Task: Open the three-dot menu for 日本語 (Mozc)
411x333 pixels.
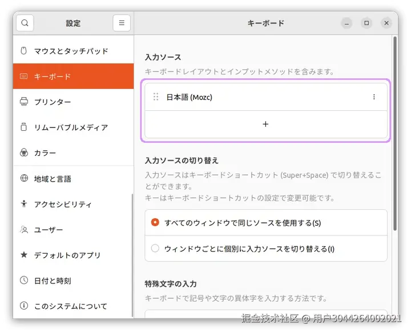Action: tap(374, 97)
